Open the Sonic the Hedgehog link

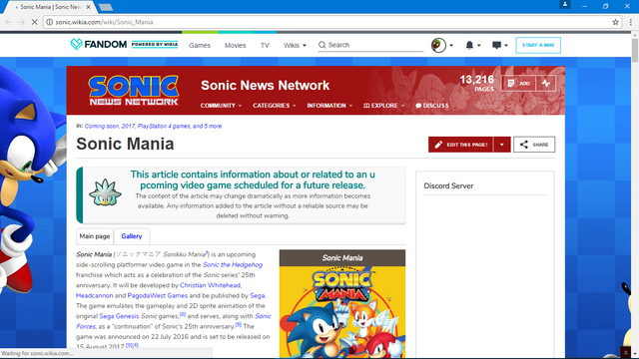(x=233, y=264)
